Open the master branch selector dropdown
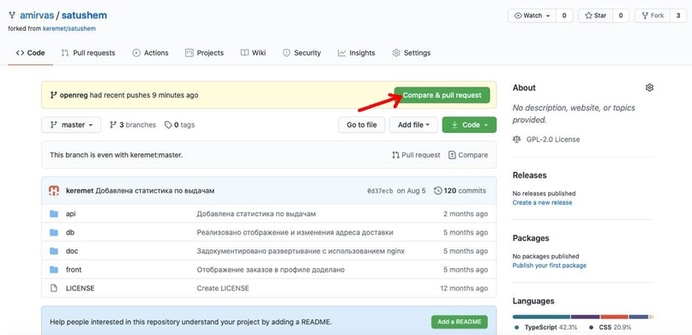This screenshot has height=335, width=692. pyautogui.click(x=71, y=125)
